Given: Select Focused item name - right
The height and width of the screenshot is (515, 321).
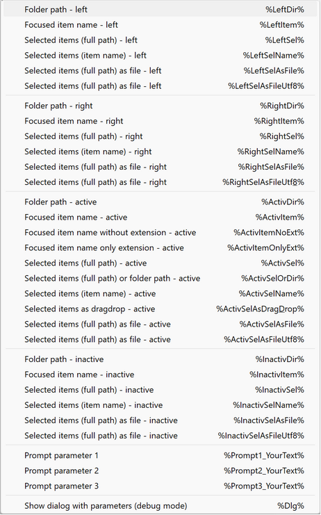Looking at the screenshot, I should (x=160, y=121).
